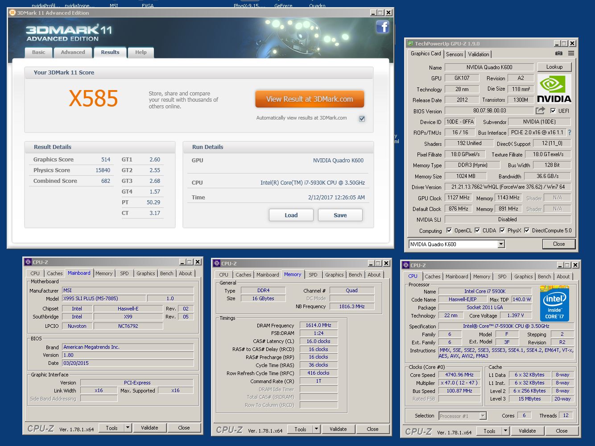Viewport: 595px width, 446px height.
Task: Click the Save button in Run Details
Action: pos(340,215)
